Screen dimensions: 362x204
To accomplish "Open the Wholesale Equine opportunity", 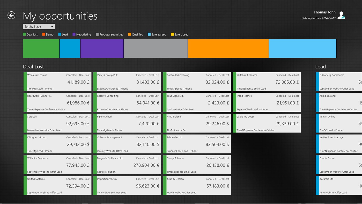I will pos(57,81).
